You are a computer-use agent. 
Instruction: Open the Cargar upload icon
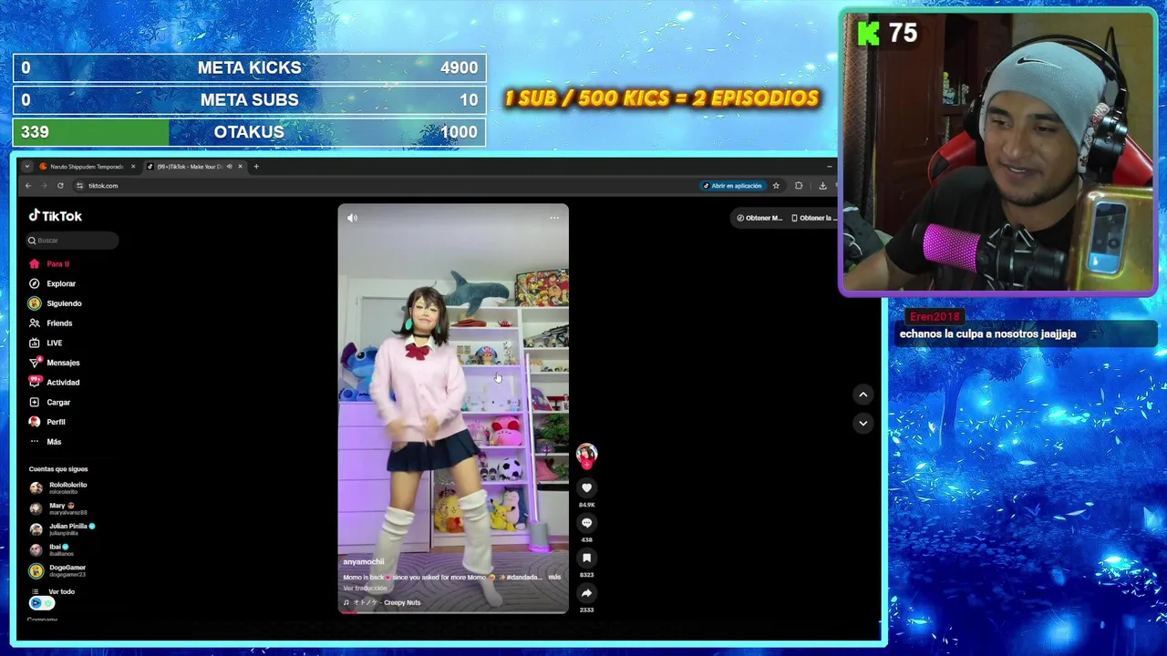coord(35,402)
